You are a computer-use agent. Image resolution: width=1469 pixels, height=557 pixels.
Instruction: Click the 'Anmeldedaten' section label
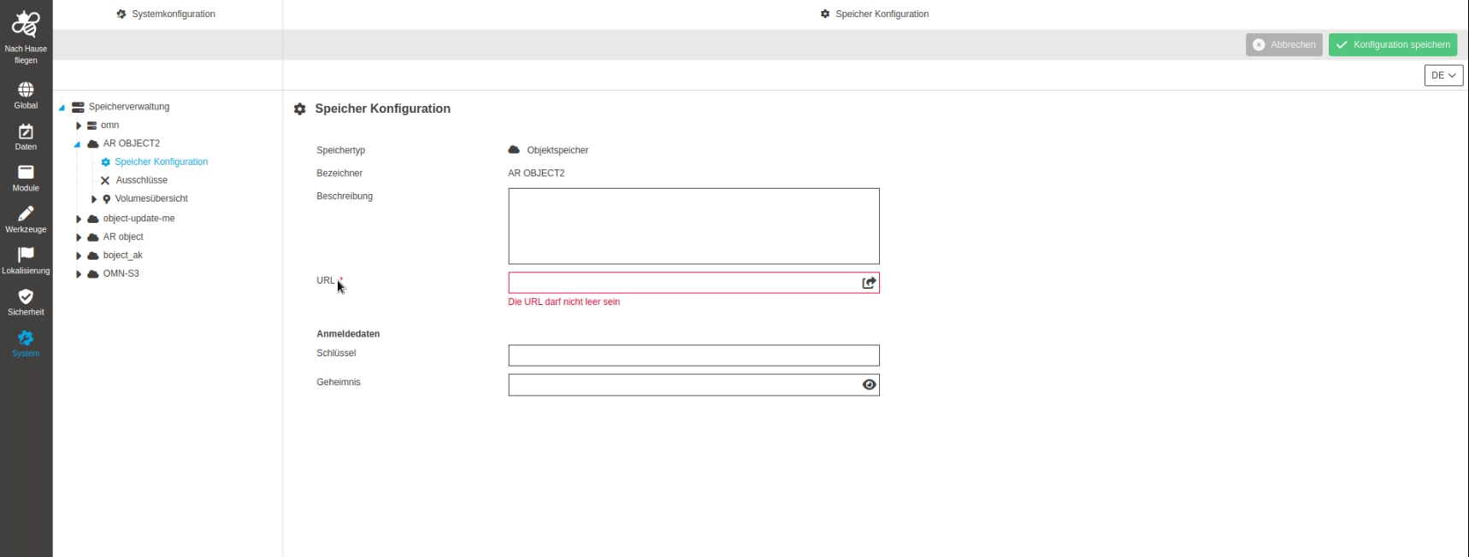click(348, 334)
